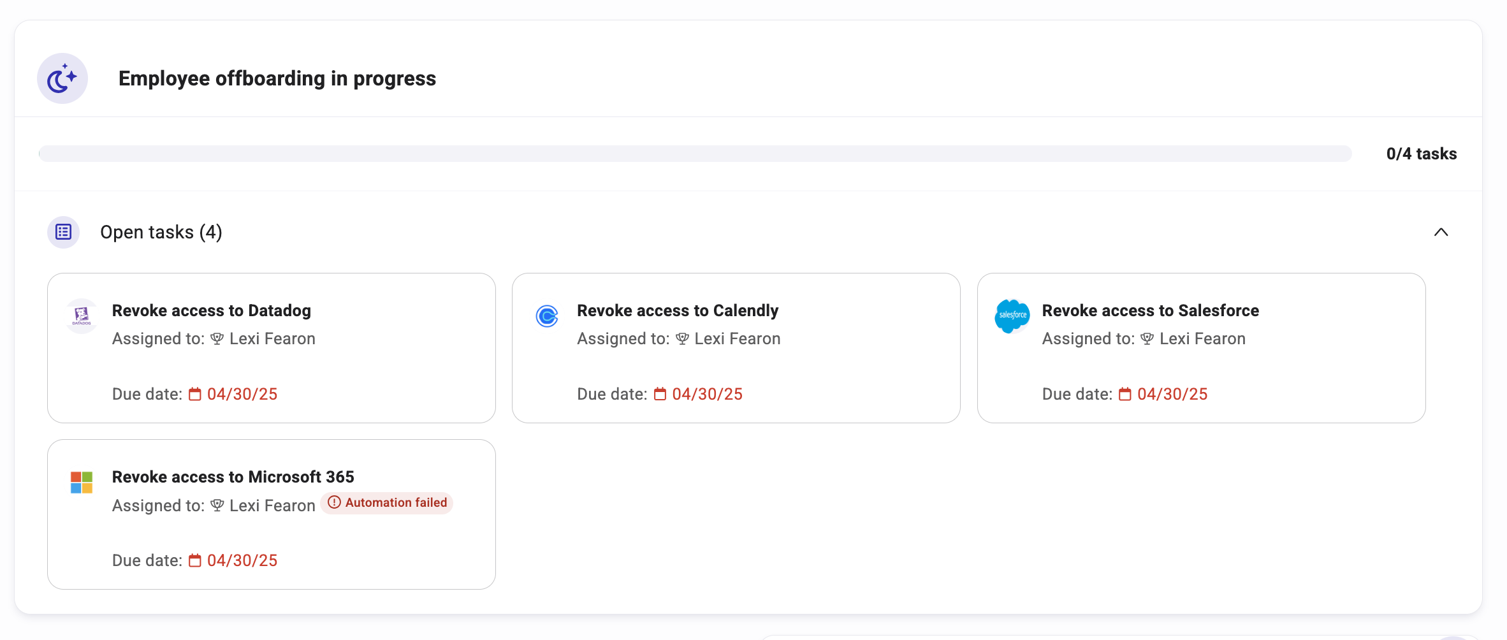This screenshot has width=1507, height=640.
Task: Open the Revoke access to Microsoft 365 task
Action: click(233, 477)
